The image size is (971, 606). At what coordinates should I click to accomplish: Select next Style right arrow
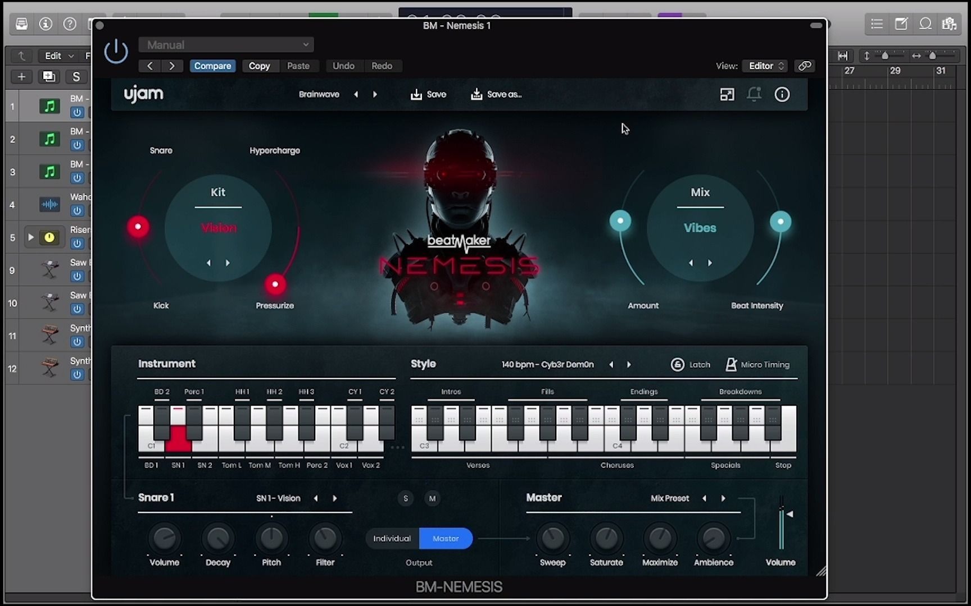[629, 365]
